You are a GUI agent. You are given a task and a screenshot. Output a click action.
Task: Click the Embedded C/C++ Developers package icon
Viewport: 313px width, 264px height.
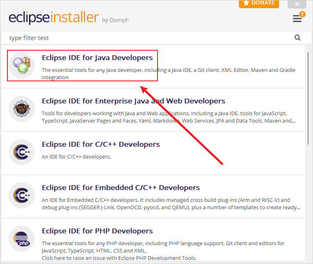coord(22,195)
